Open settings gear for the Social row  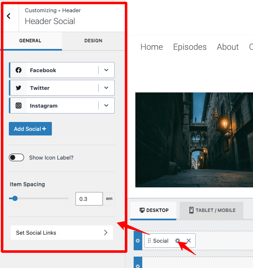pyautogui.click(x=138, y=241)
